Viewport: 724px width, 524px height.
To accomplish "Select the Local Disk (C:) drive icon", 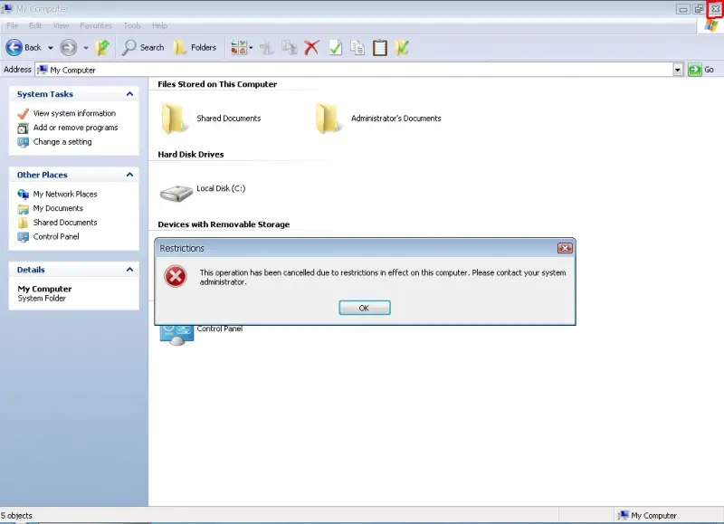I will [x=176, y=193].
